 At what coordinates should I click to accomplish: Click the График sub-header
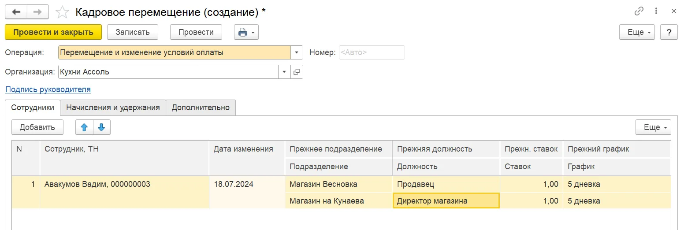617,167
